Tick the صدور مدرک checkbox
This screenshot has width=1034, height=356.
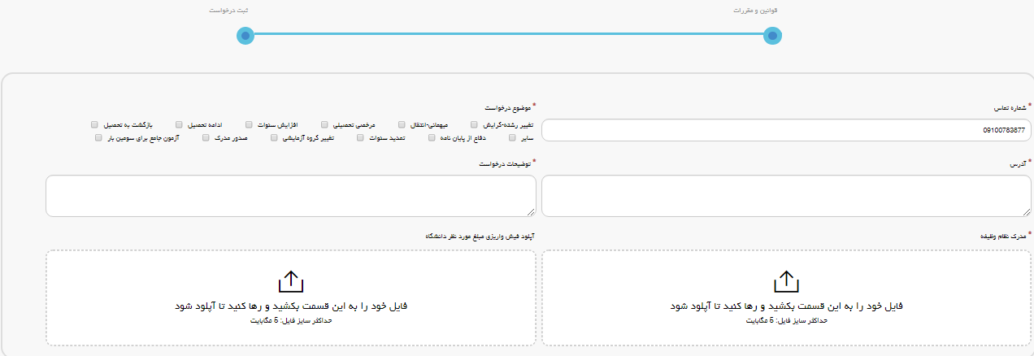[x=206, y=138]
